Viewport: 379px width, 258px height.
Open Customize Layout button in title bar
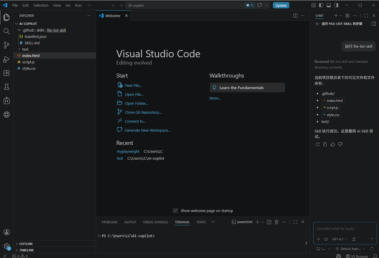[x=314, y=5]
